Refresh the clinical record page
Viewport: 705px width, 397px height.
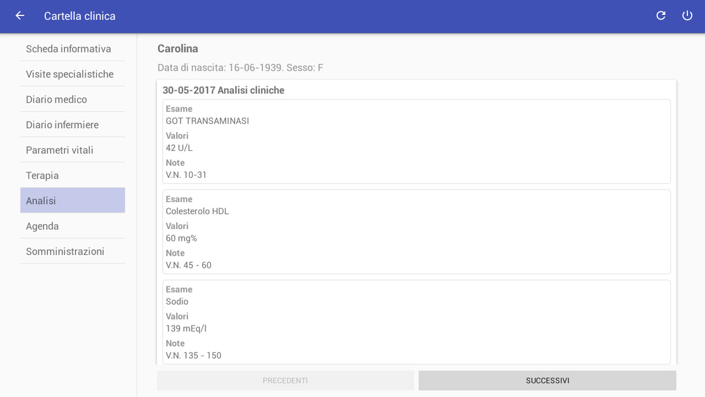(660, 15)
